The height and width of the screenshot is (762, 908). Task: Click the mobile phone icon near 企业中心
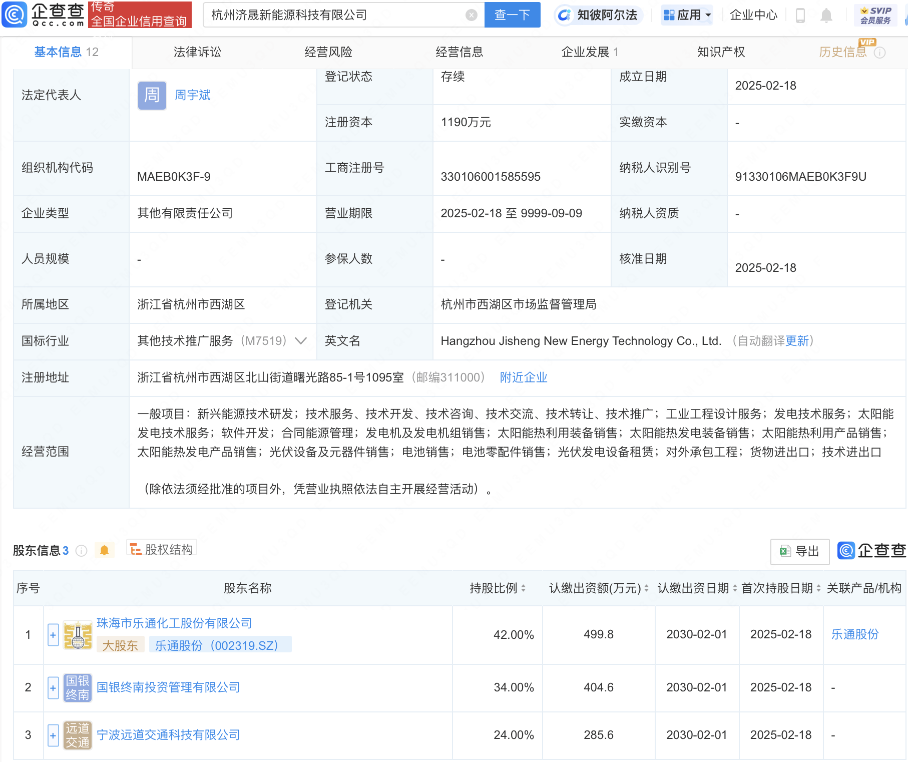click(x=800, y=15)
